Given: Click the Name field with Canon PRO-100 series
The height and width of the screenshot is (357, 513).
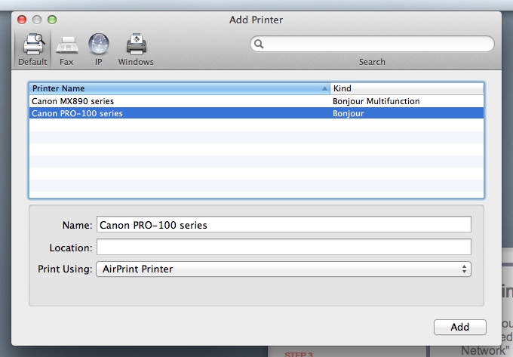Looking at the screenshot, I should click(x=284, y=225).
